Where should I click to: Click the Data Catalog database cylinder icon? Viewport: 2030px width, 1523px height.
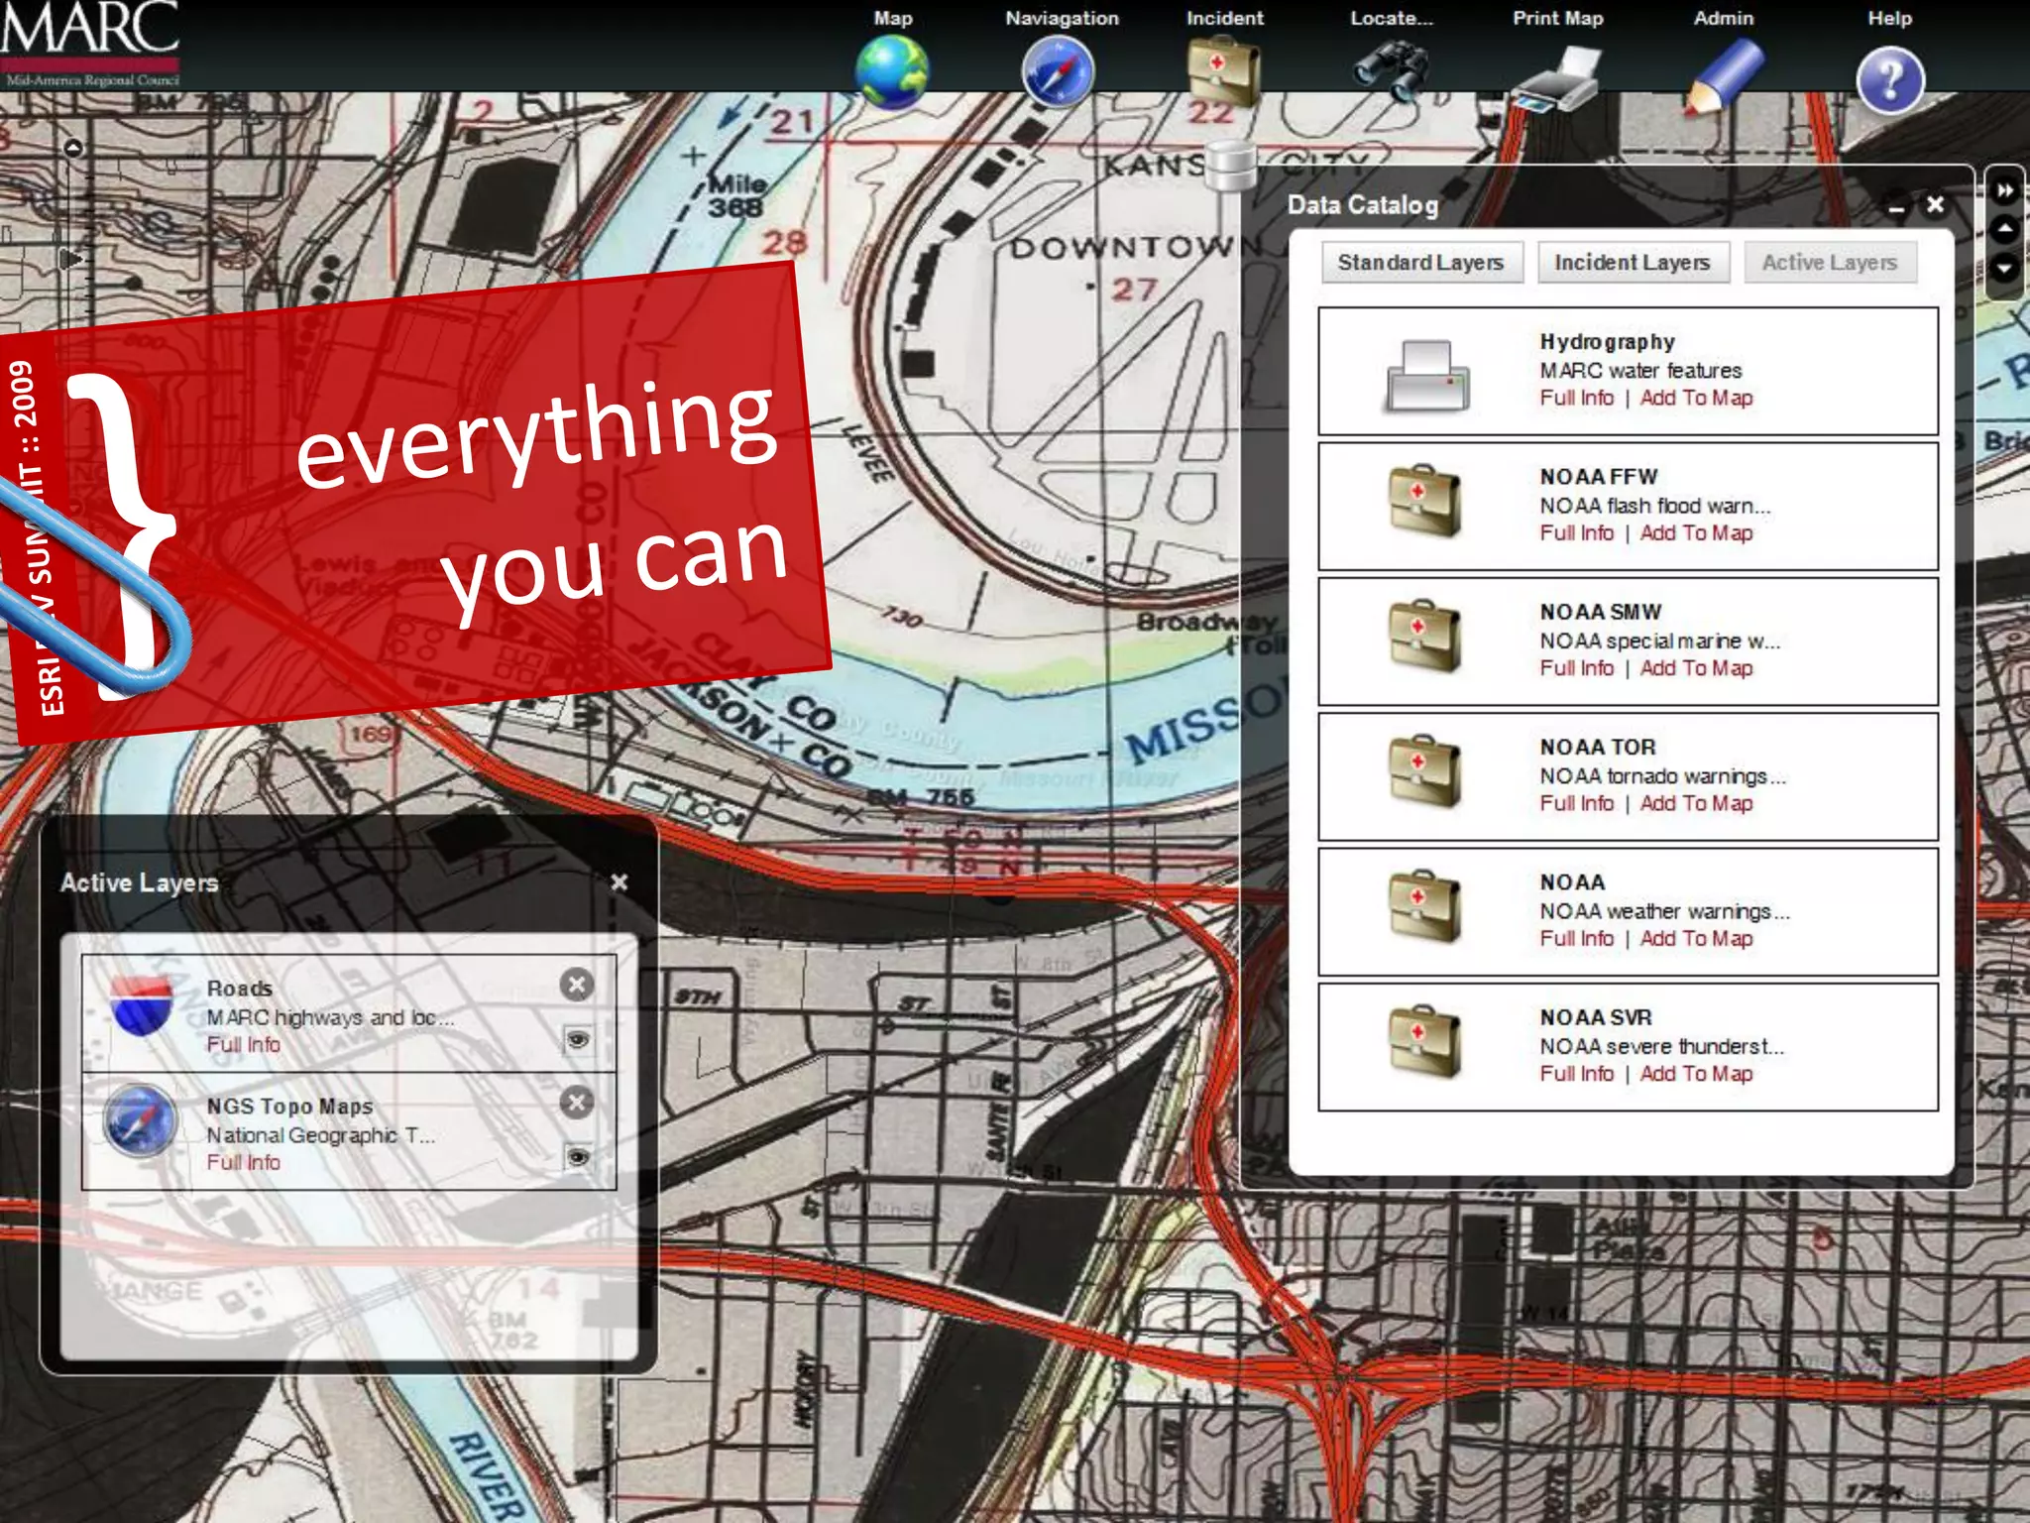pos(1230,165)
